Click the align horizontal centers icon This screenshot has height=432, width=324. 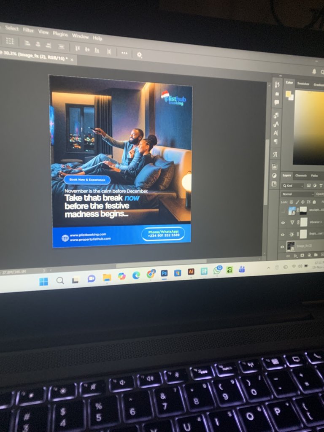tap(38, 44)
